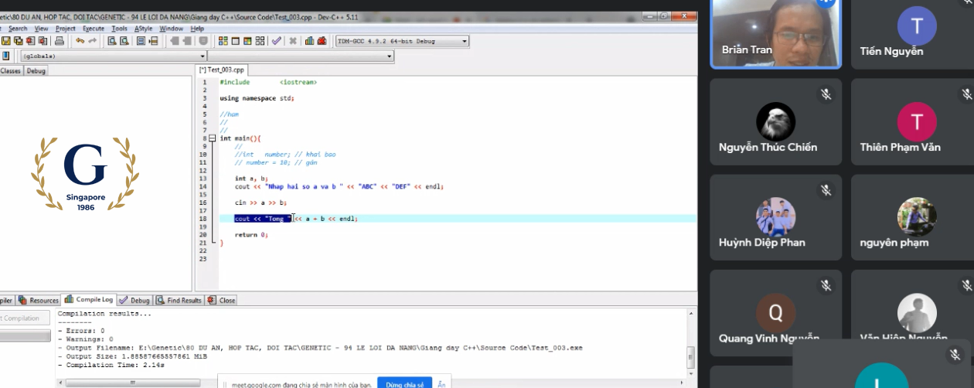The image size is (974, 388).
Task: Start debugging with the checkmark icon
Action: coord(276,41)
